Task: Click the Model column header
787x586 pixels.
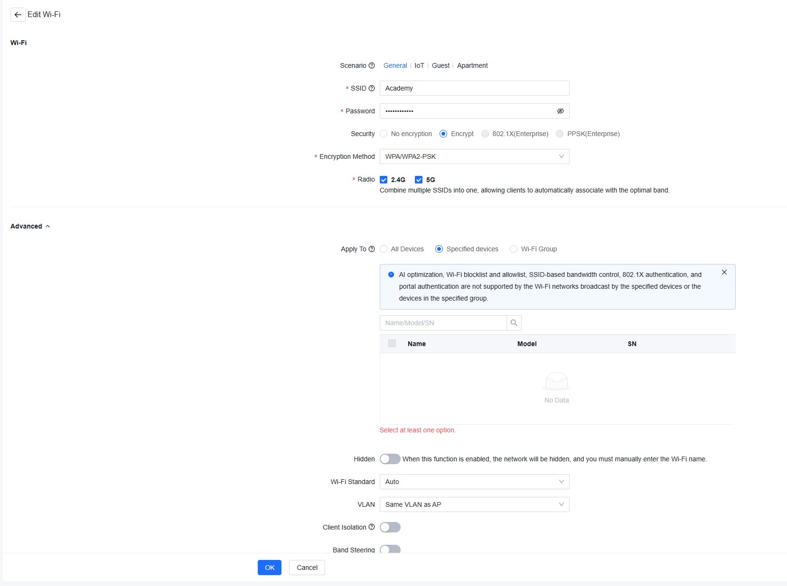Action: (x=527, y=344)
